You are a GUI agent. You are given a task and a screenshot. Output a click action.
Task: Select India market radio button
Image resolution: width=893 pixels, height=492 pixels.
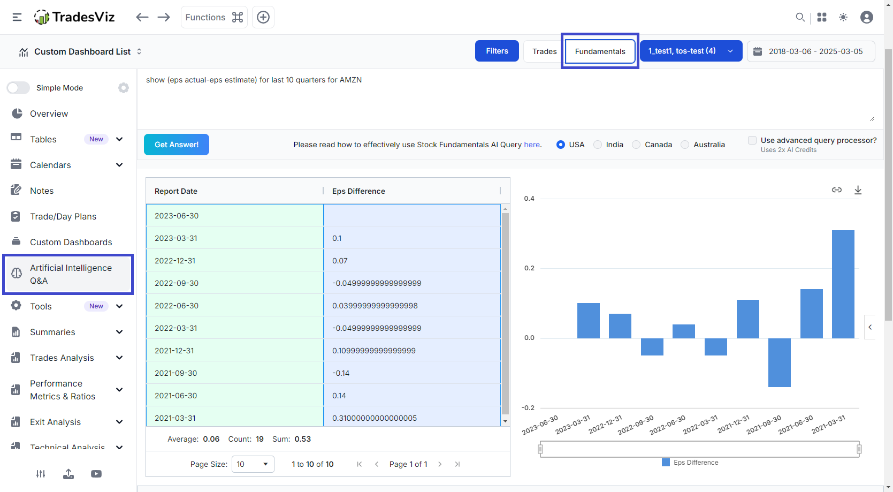[598, 145]
